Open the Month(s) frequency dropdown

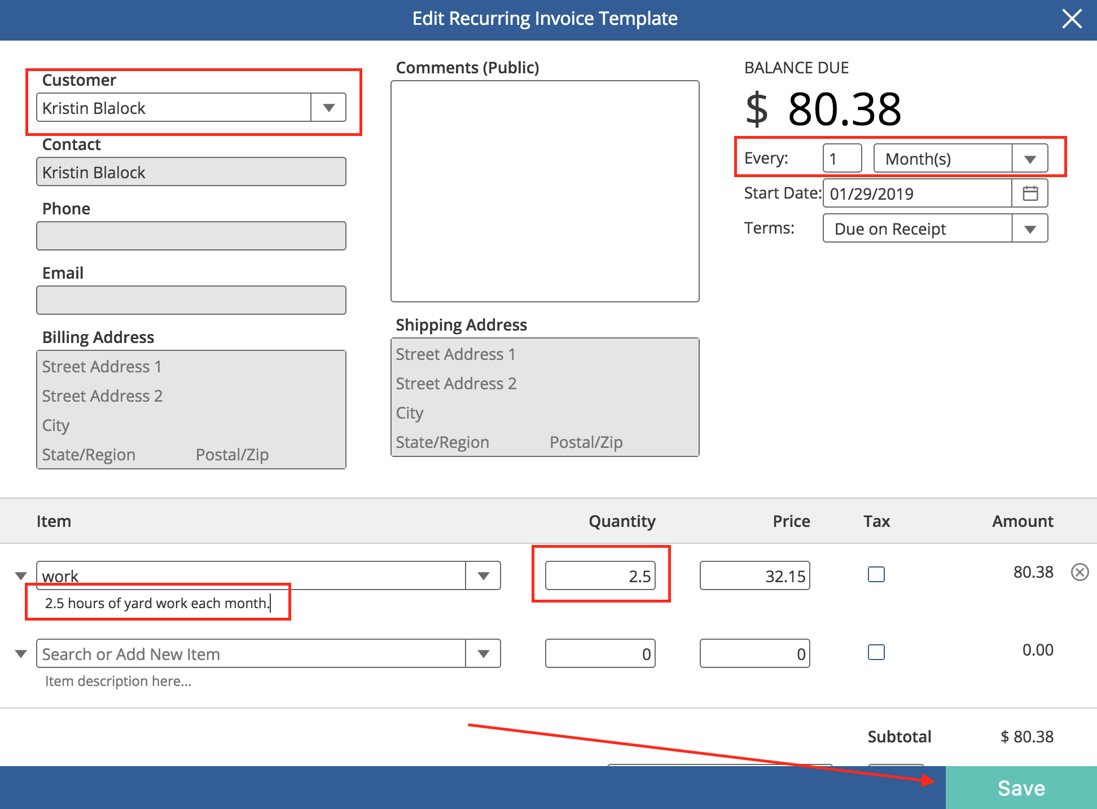(x=1029, y=159)
